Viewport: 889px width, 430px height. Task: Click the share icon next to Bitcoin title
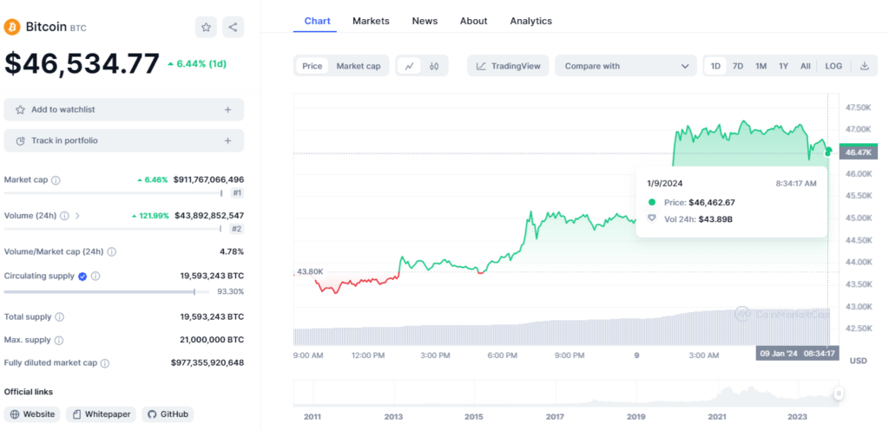233,28
